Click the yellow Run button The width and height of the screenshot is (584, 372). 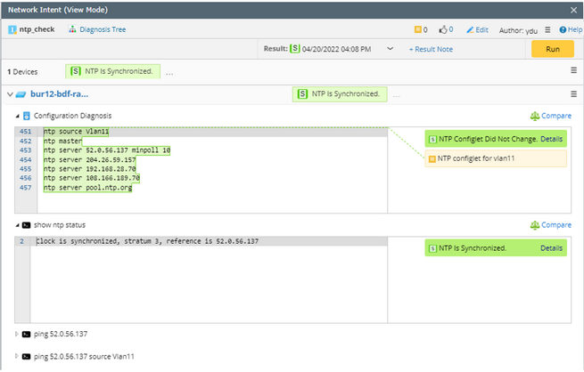pyautogui.click(x=552, y=49)
